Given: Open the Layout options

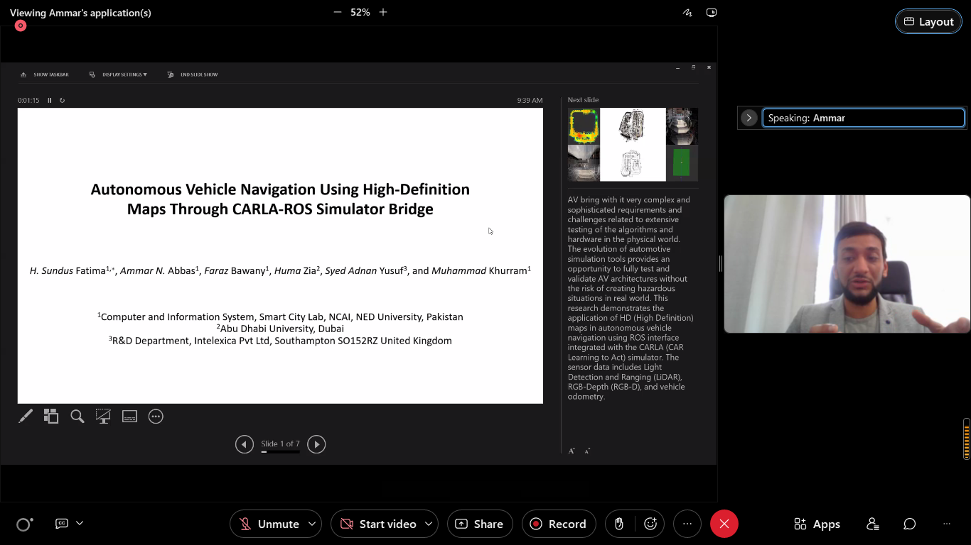Looking at the screenshot, I should [928, 21].
